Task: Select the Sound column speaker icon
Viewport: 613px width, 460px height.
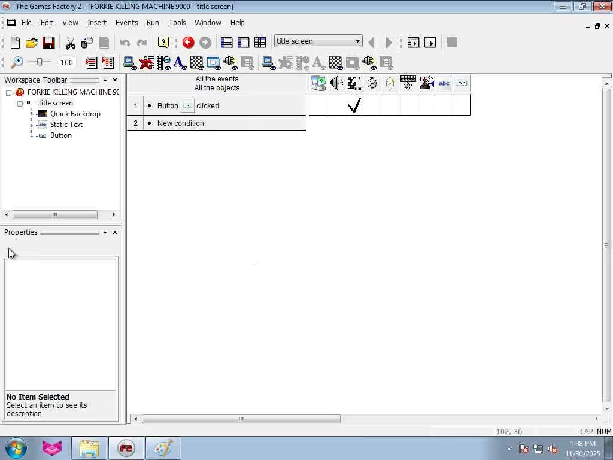Action: 336,83
